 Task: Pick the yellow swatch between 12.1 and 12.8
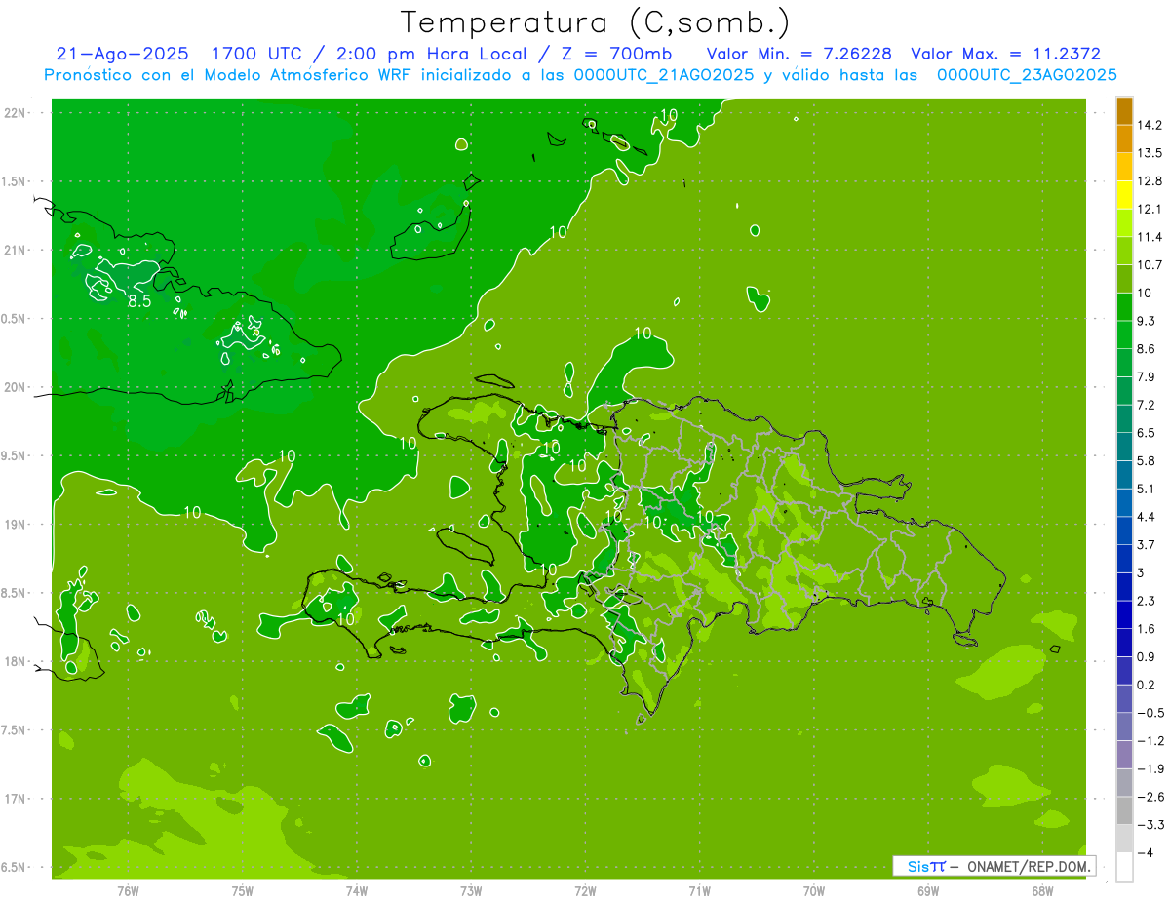pos(1124,194)
